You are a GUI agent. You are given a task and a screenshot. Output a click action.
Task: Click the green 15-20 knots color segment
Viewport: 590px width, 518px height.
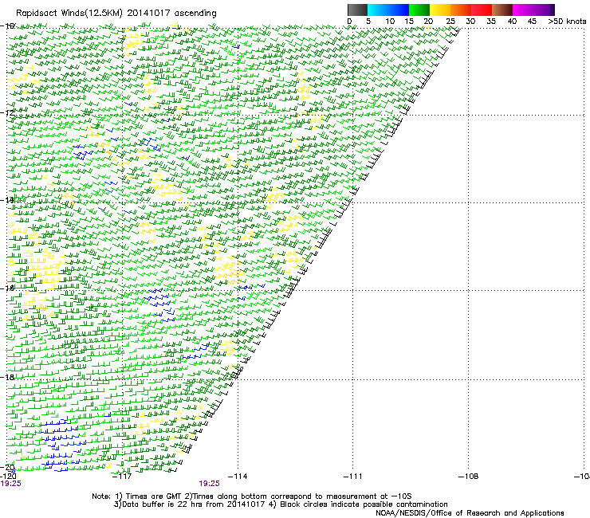[419, 10]
